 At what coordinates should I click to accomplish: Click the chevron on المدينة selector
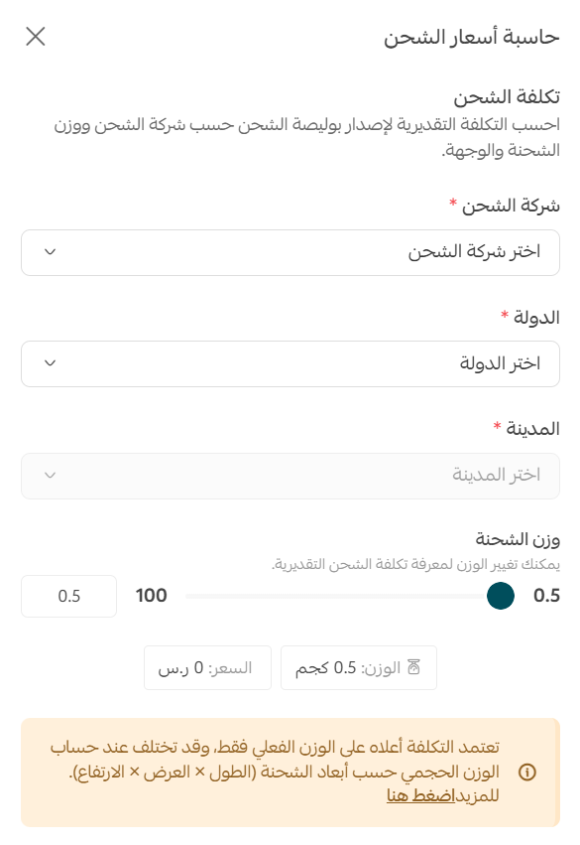[x=50, y=476]
